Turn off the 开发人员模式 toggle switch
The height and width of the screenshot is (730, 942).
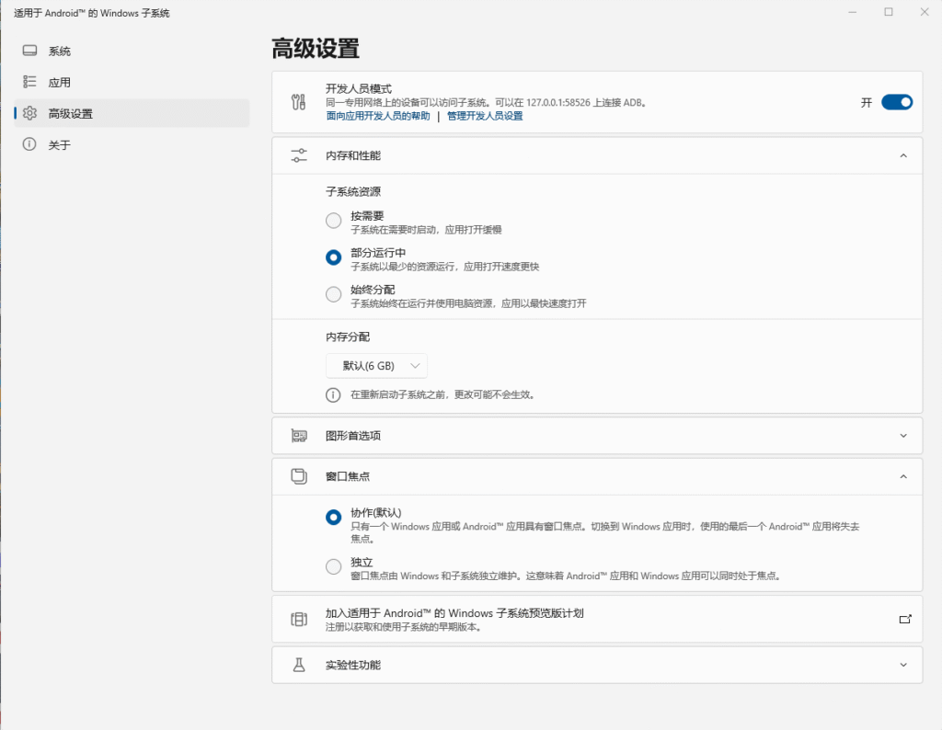click(x=896, y=102)
